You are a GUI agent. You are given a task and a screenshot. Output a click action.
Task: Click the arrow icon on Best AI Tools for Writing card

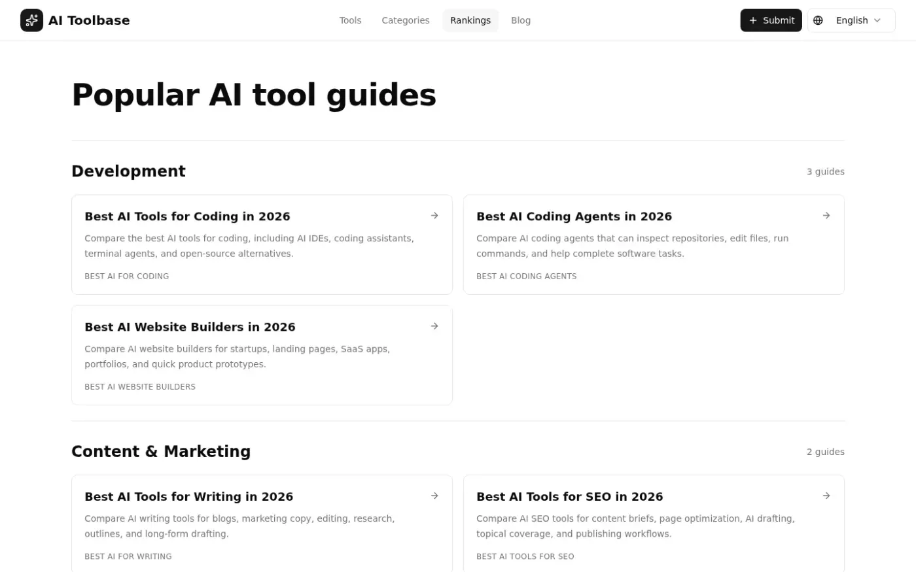434,496
